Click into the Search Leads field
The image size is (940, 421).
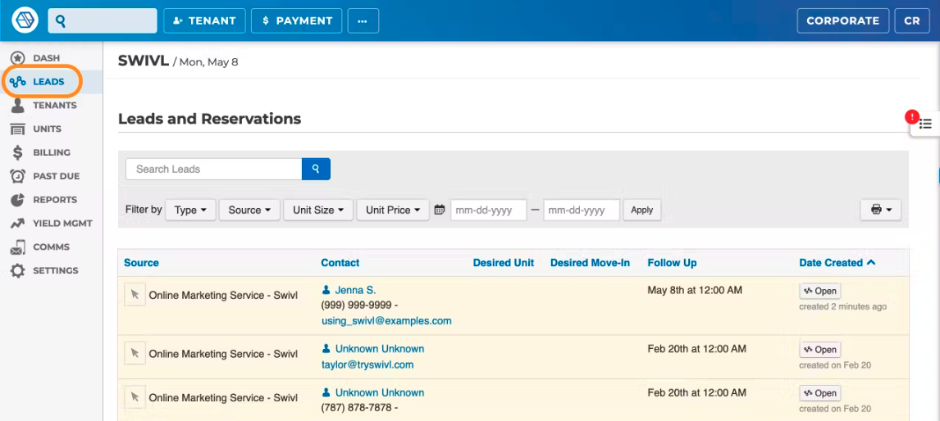(x=213, y=169)
